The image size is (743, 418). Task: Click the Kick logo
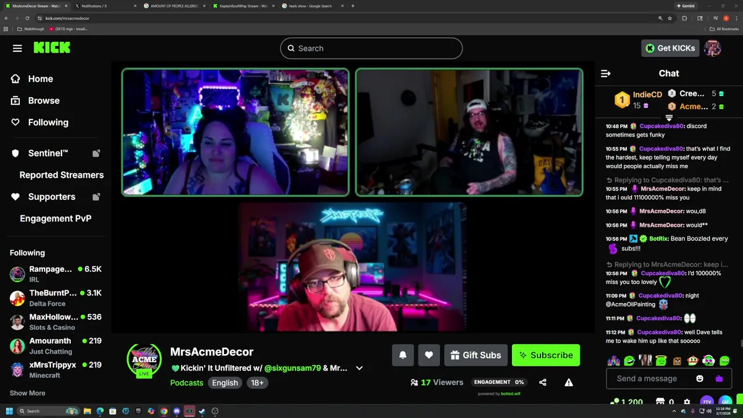(52, 48)
